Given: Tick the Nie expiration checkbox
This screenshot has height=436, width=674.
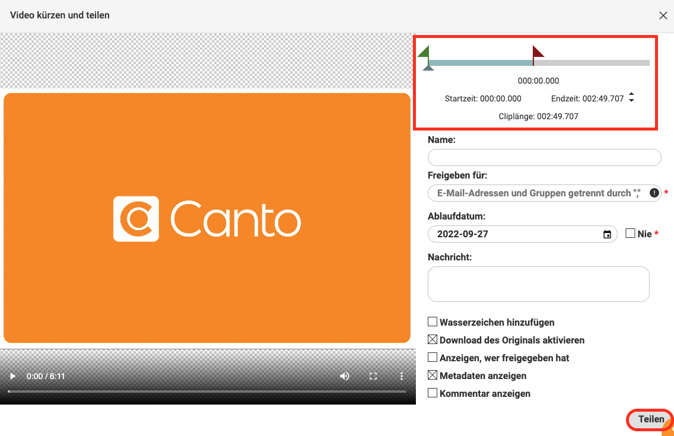Looking at the screenshot, I should [x=630, y=234].
